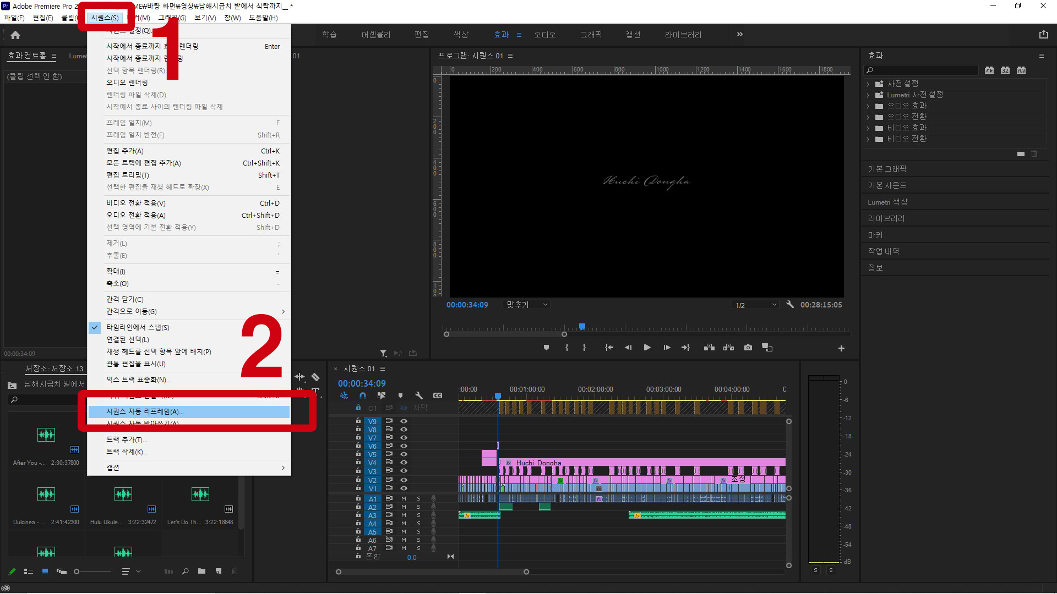Open timeline display settings wrench
The image size is (1057, 594).
[x=418, y=395]
